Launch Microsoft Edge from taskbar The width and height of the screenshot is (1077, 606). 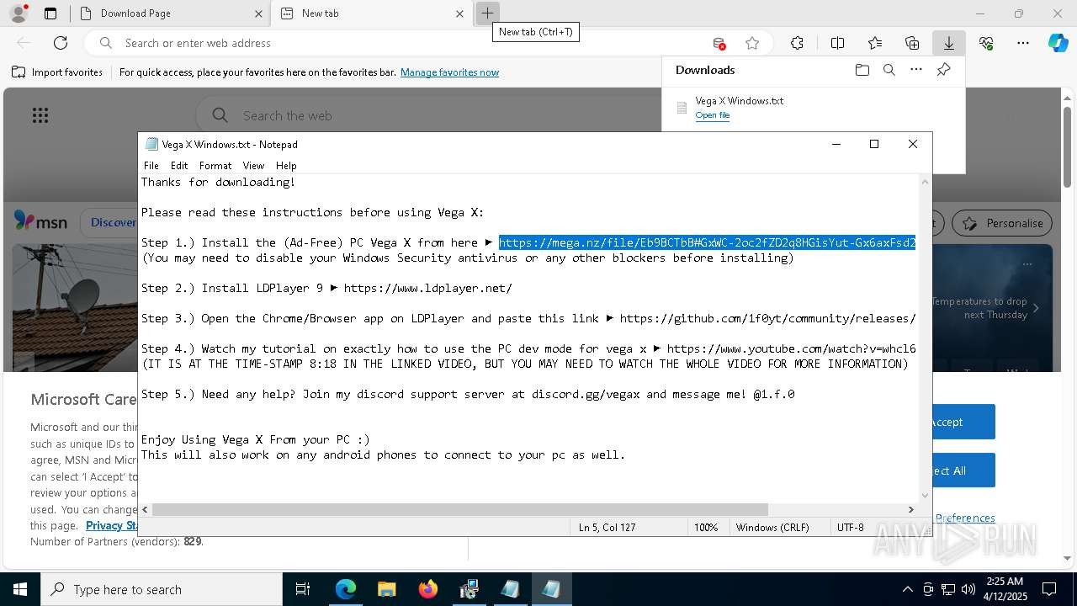point(346,589)
